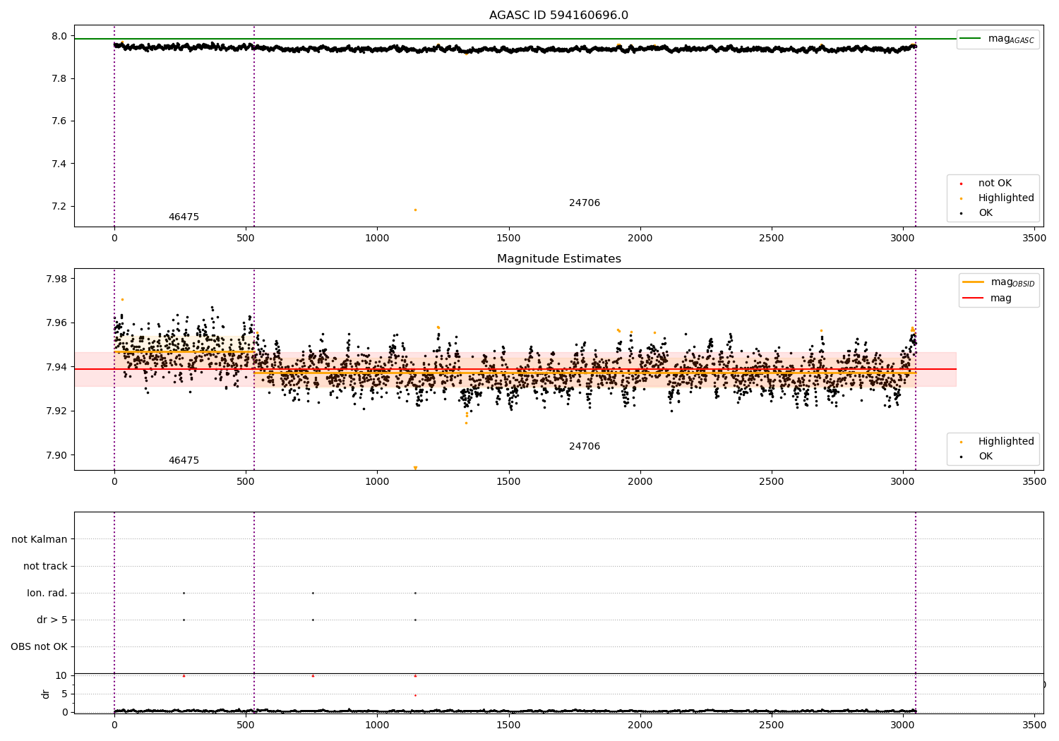Viewport: 1059px width, 741px height.
Task: Click the orange 'Highlighted' marker in middle plot legend
Action: point(961,442)
